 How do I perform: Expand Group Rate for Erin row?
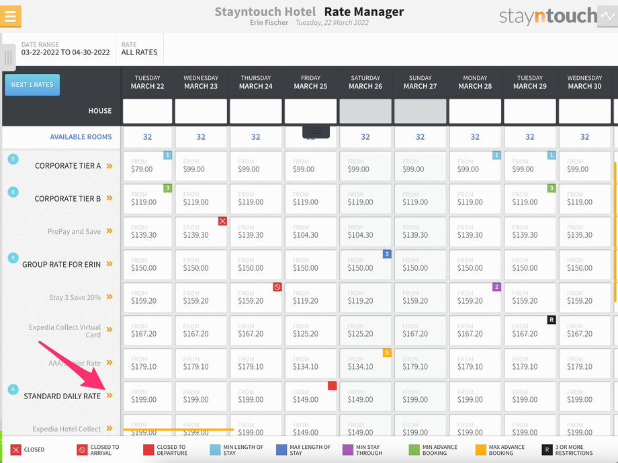point(109,264)
